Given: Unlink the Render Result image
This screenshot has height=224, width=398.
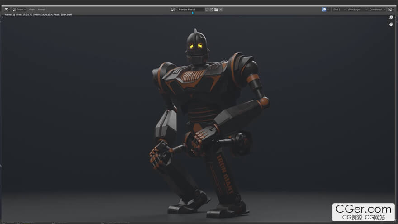Looking at the screenshot, I should tap(221, 10).
